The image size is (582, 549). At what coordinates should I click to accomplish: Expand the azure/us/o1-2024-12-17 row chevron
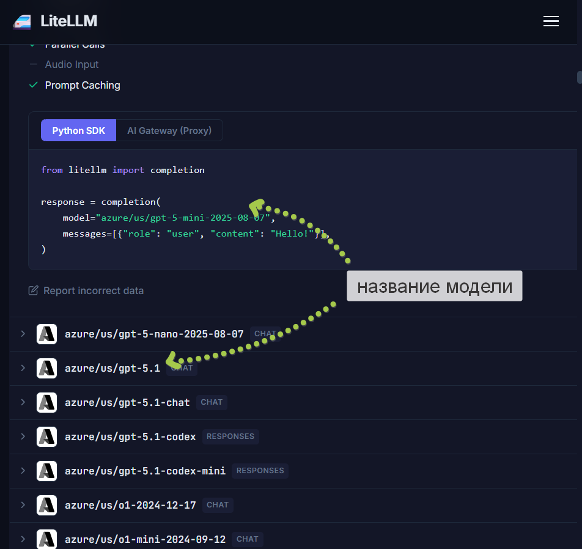pyautogui.click(x=23, y=505)
